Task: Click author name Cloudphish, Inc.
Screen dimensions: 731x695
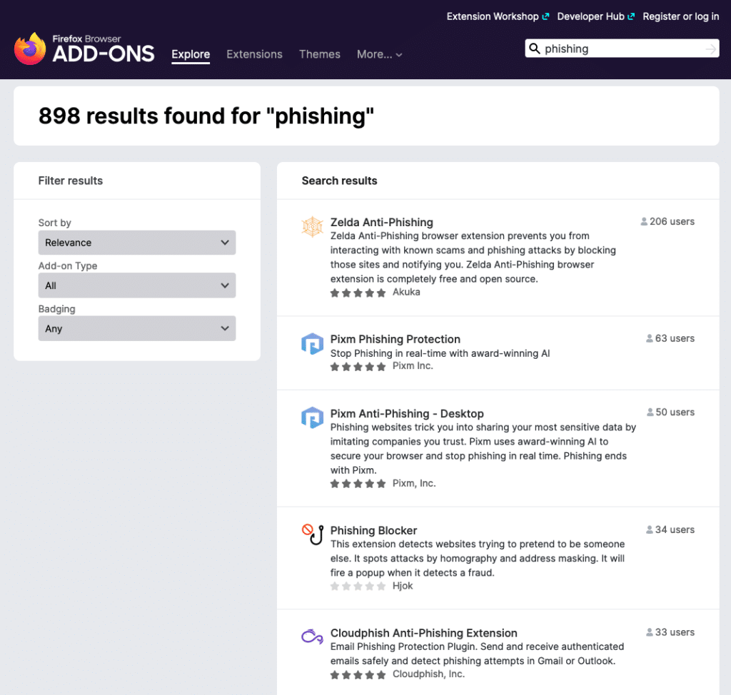Action: (428, 674)
